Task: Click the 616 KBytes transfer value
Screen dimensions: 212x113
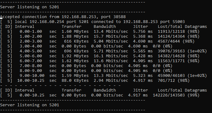Action: tap(76, 41)
